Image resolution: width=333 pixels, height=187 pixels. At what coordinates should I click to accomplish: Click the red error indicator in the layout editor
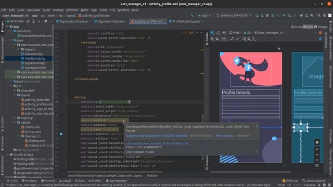pos(321,33)
